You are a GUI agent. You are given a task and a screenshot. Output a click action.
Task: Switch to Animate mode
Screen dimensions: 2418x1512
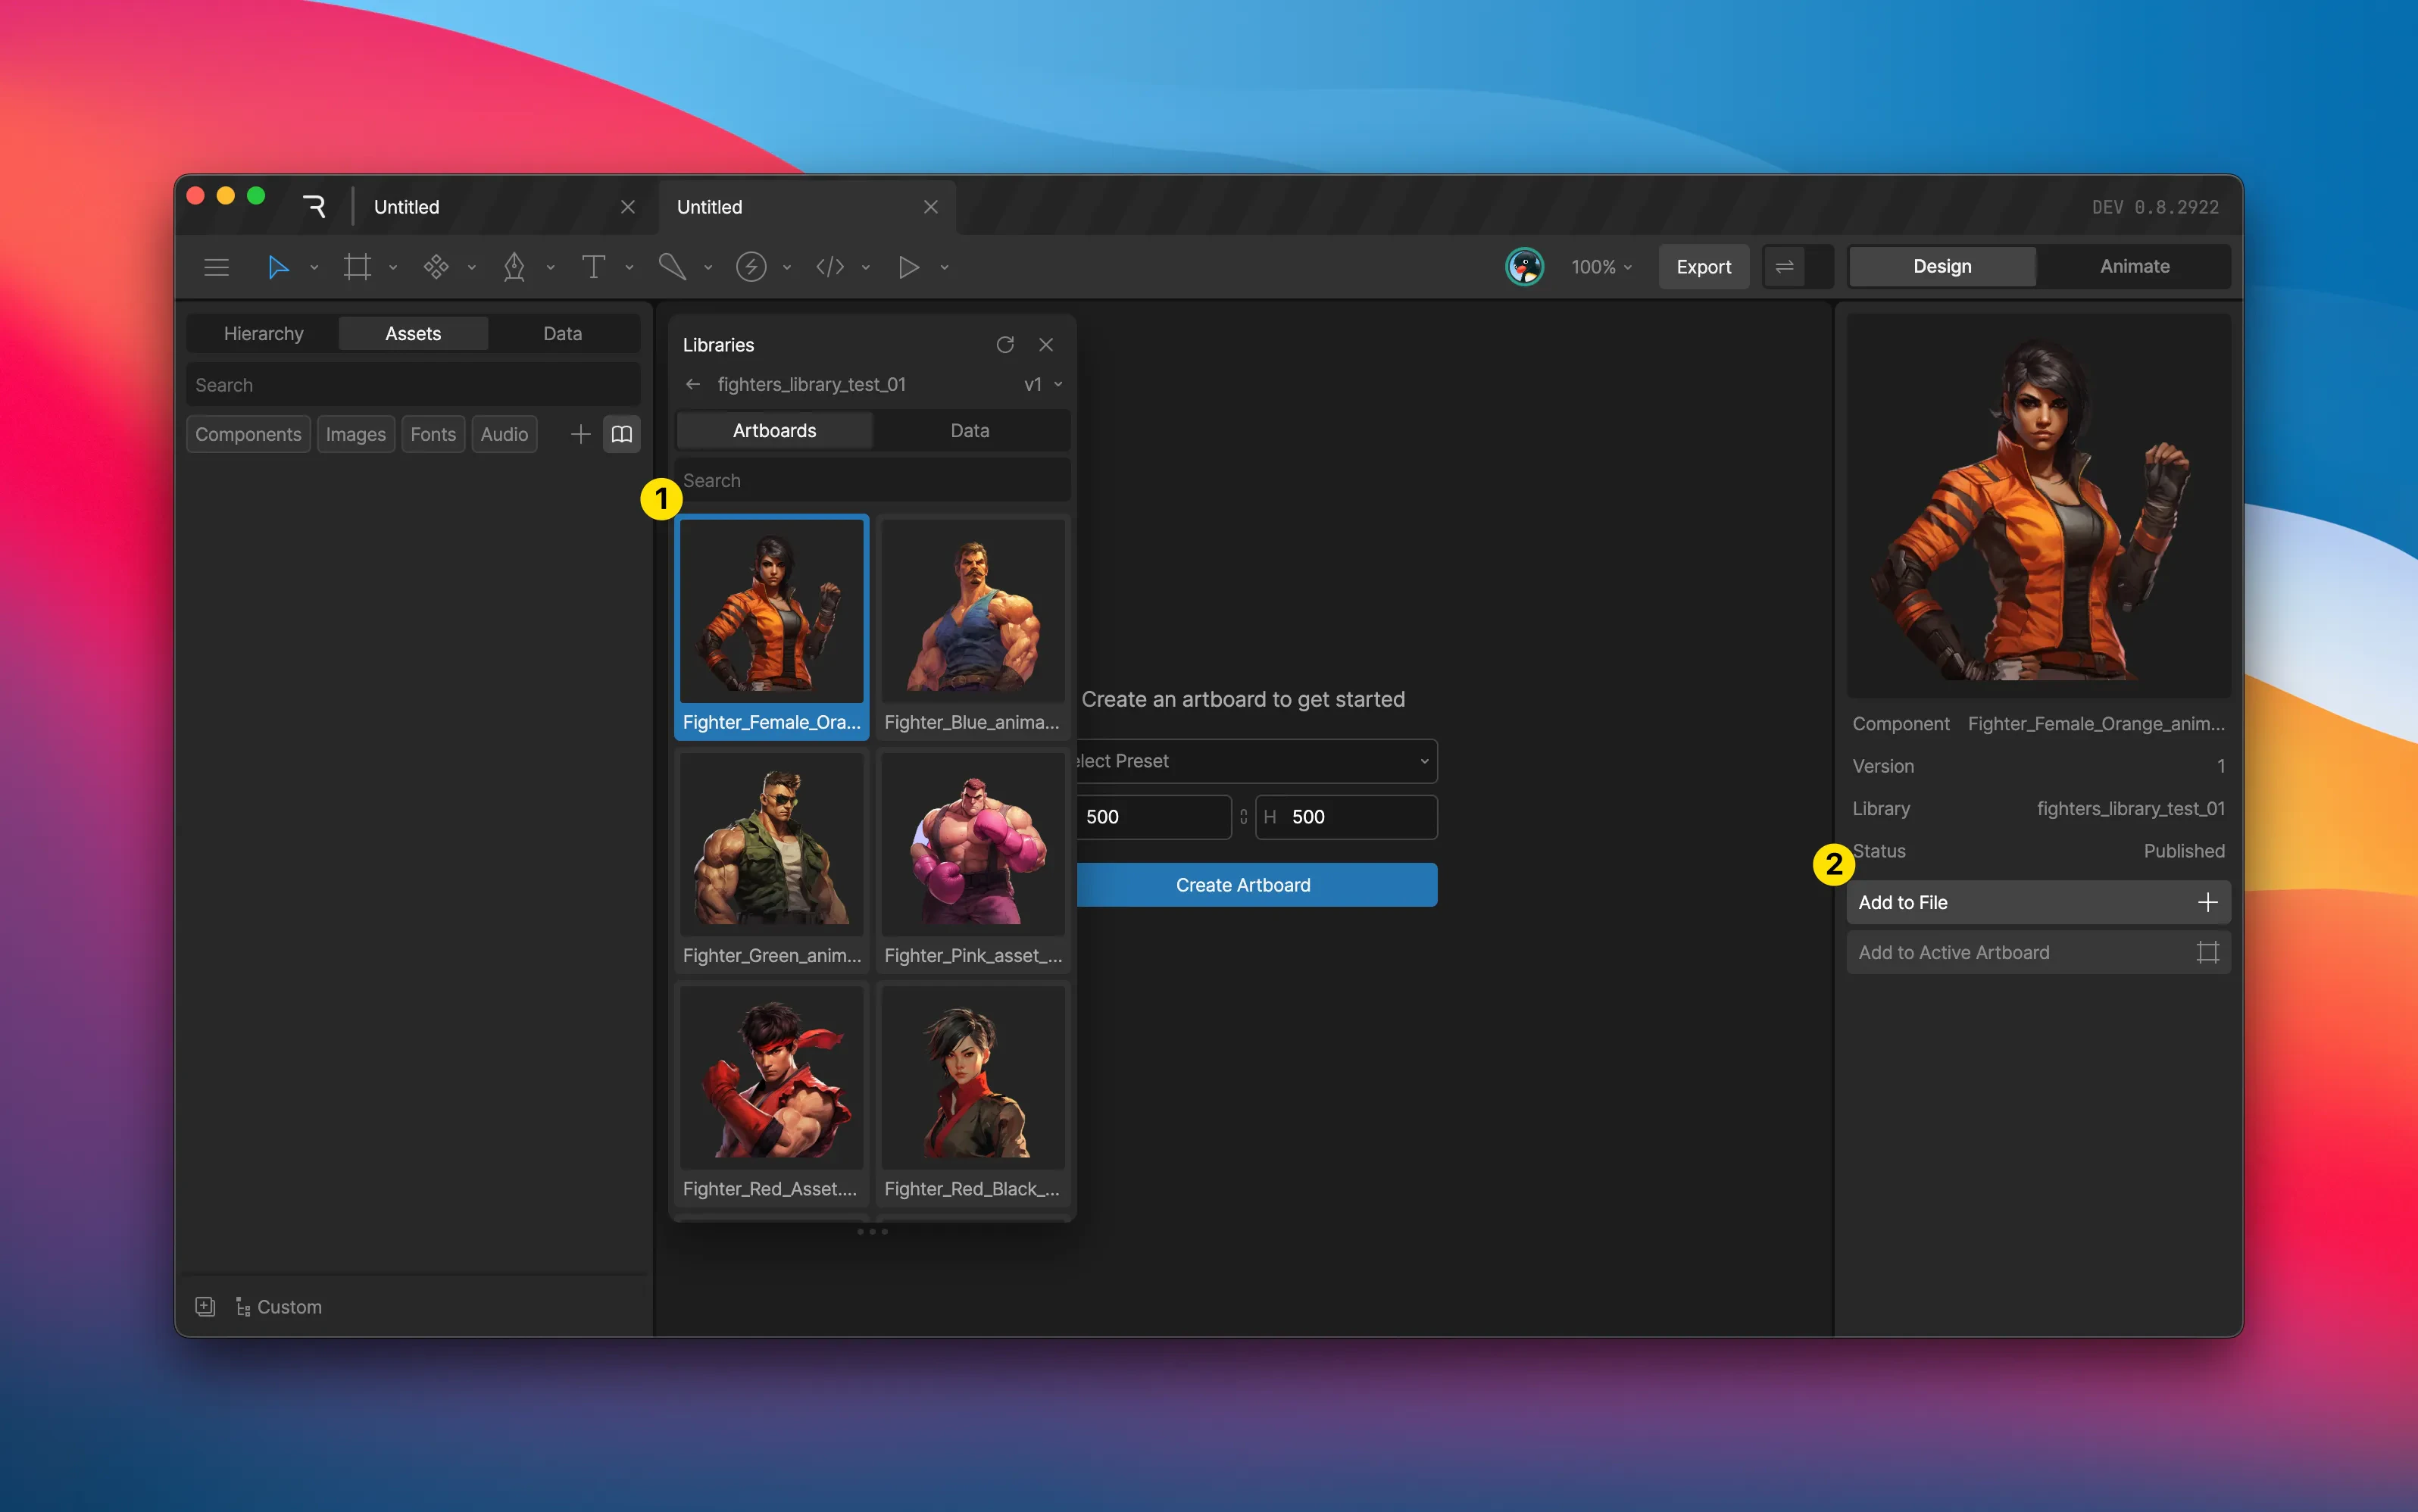(x=2134, y=267)
